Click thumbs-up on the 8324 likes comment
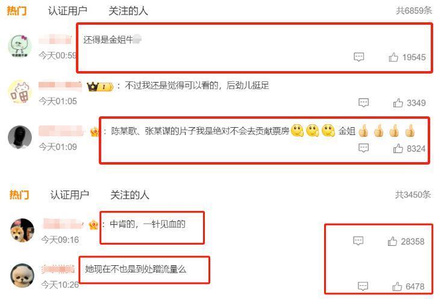Screen dimensions: 438x302 pos(398,148)
